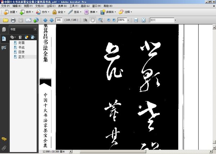Collapse the 书签 bookmarks panel
Image resolution: width=216 pixels, height=154 pixels.
click(x=35, y=29)
